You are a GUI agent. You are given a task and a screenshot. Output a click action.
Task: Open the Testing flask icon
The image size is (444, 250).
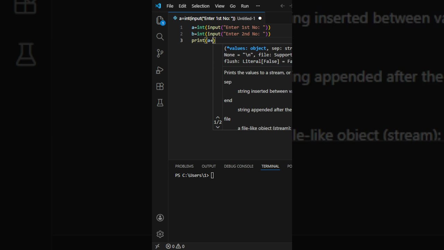pos(160,103)
